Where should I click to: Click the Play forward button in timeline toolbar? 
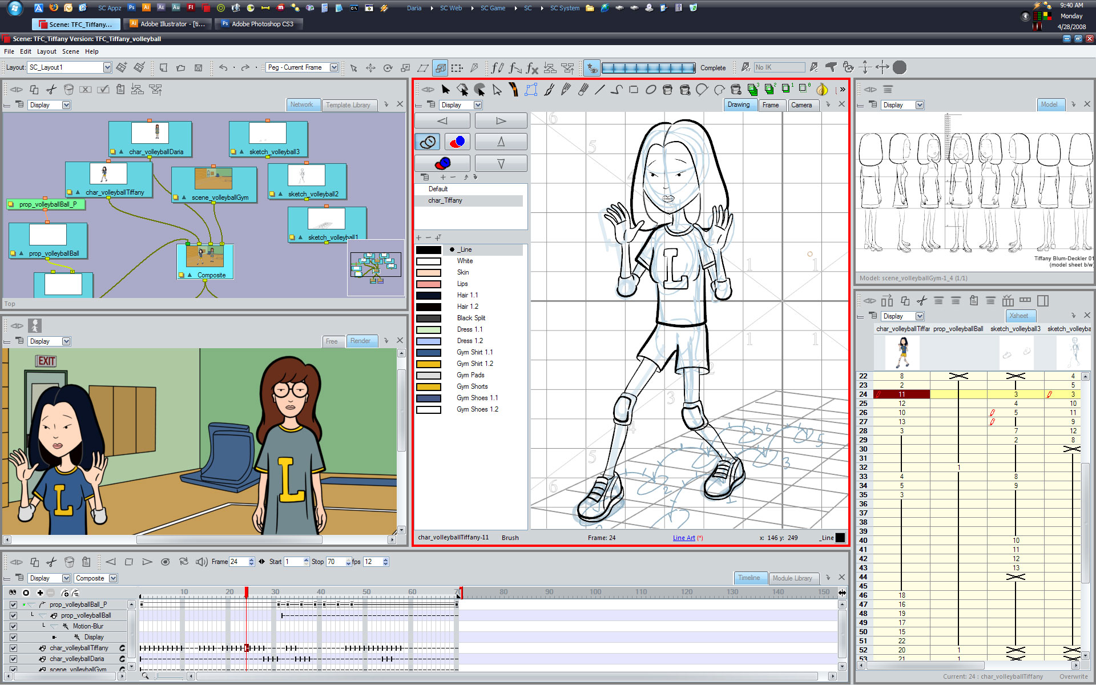coord(147,562)
